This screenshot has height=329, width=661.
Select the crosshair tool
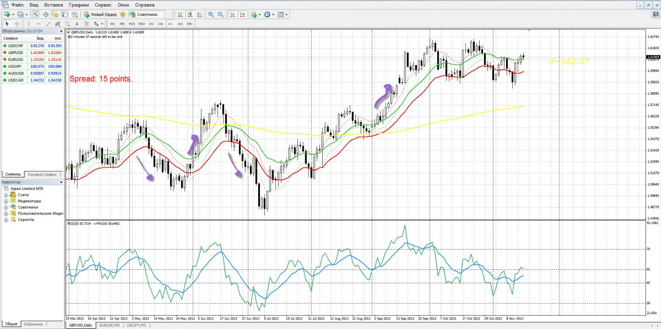(17, 24)
